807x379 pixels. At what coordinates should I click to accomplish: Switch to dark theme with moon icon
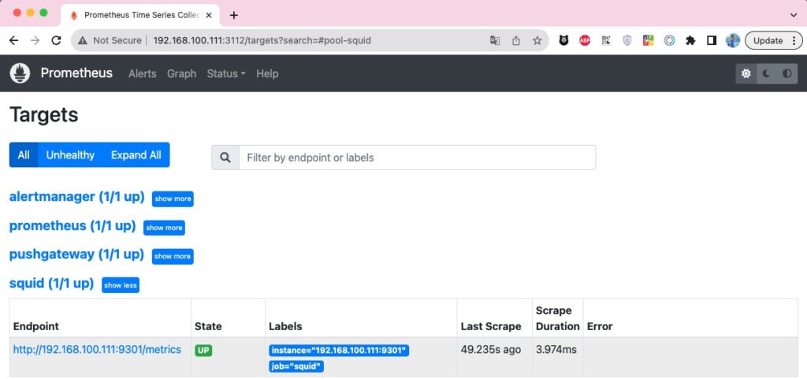click(766, 73)
